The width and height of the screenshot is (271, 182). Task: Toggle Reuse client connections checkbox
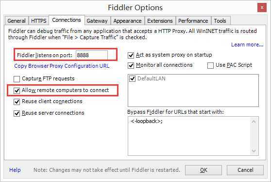click(17, 102)
